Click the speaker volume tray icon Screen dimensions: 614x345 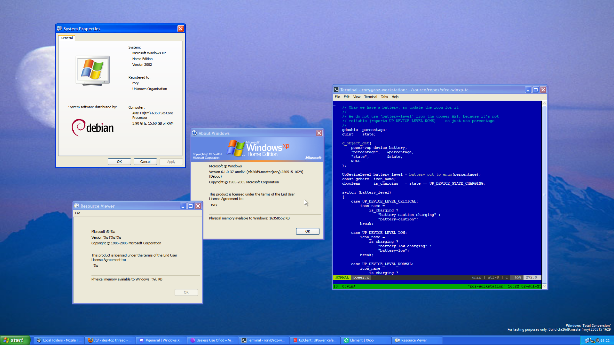coord(597,341)
